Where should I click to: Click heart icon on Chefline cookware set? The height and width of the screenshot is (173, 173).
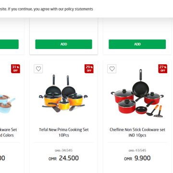coord(112,69)
